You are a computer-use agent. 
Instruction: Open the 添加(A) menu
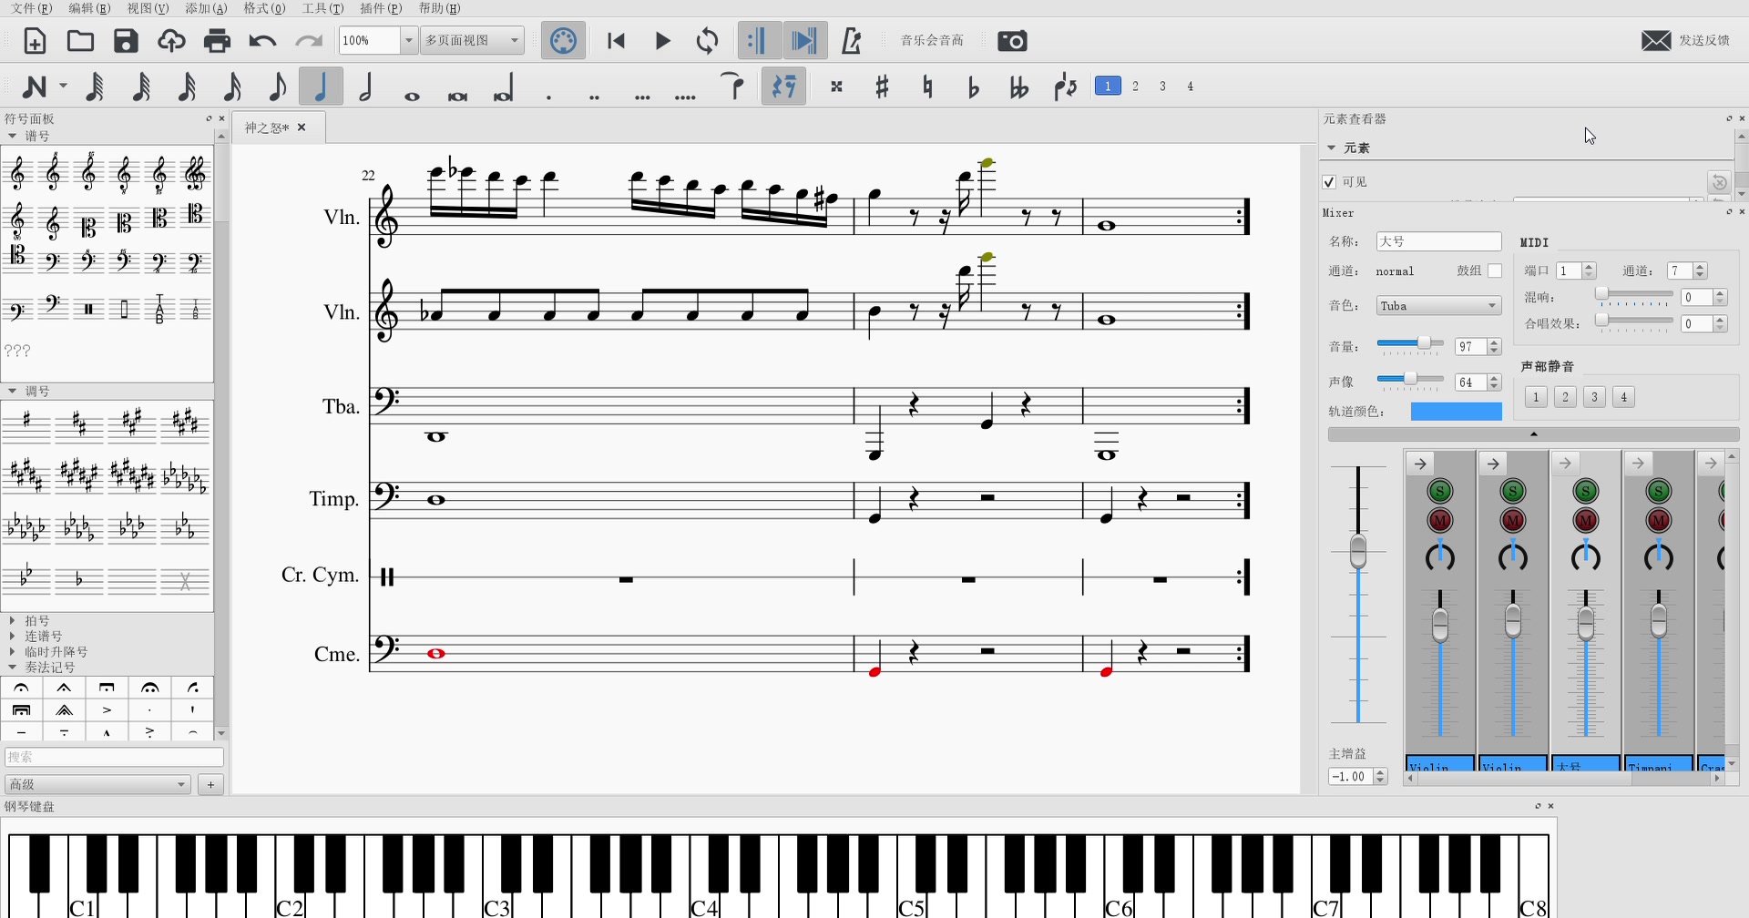coord(206,8)
